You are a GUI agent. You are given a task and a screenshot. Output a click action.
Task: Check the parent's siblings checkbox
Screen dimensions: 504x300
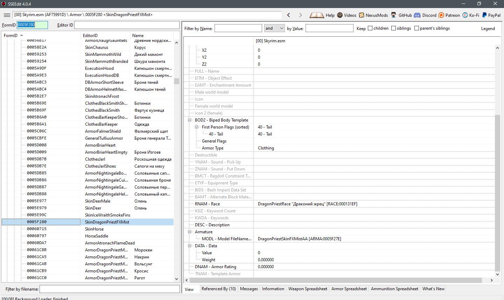coord(416,28)
